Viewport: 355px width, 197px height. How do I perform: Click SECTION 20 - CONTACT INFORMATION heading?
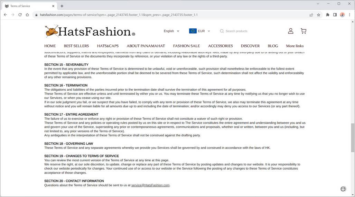click(x=74, y=181)
